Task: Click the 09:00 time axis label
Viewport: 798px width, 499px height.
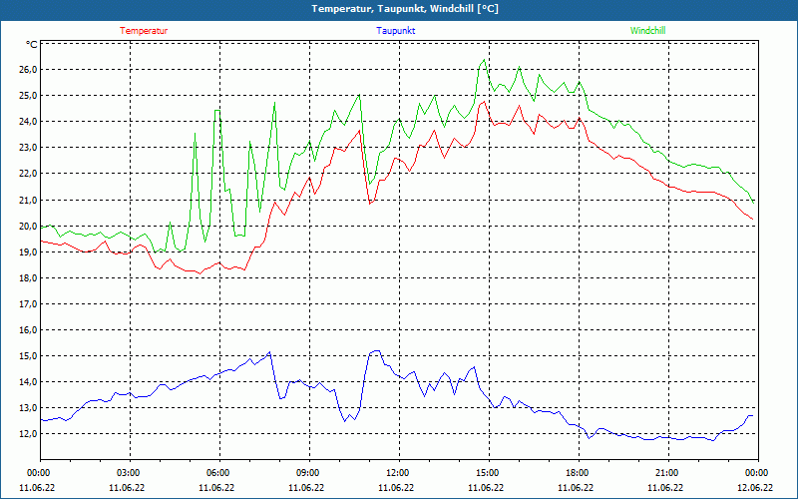Action: pos(309,472)
